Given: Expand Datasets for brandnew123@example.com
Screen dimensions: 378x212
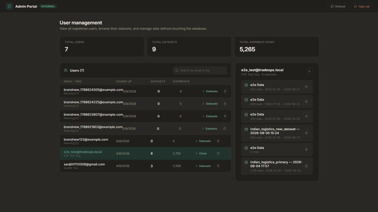Looking at the screenshot, I should 203,141.
